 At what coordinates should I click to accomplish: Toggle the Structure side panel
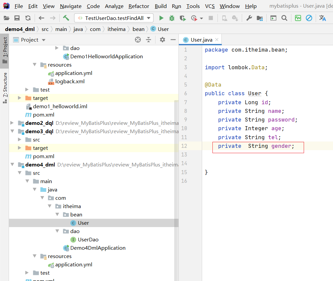click(x=5, y=87)
